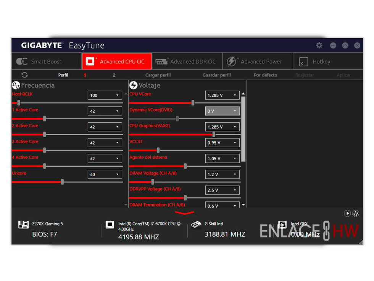374x281 pixels.
Task: Click the 3188.81 MHZ memory frequency reading
Action: [x=225, y=234]
